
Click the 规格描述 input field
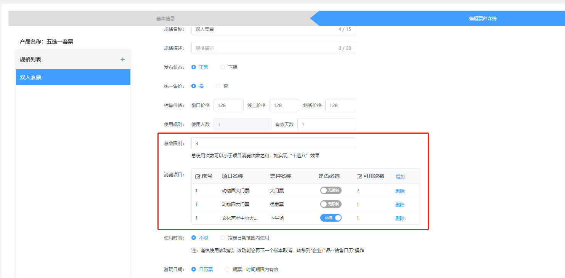point(263,48)
